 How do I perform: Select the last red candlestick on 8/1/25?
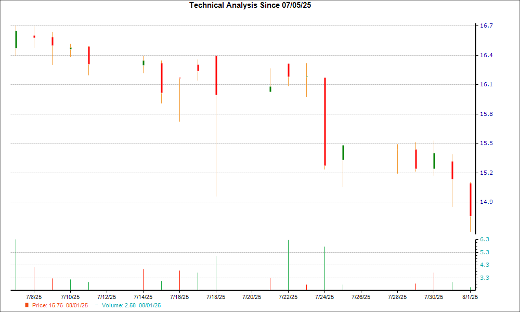click(x=470, y=200)
